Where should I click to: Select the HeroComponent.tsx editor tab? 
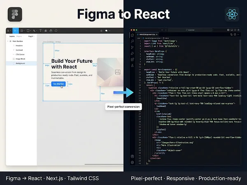[x=147, y=34]
